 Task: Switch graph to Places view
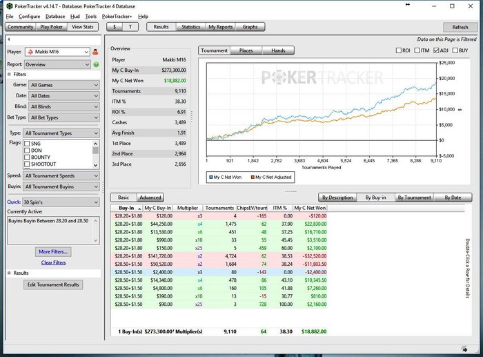click(246, 50)
